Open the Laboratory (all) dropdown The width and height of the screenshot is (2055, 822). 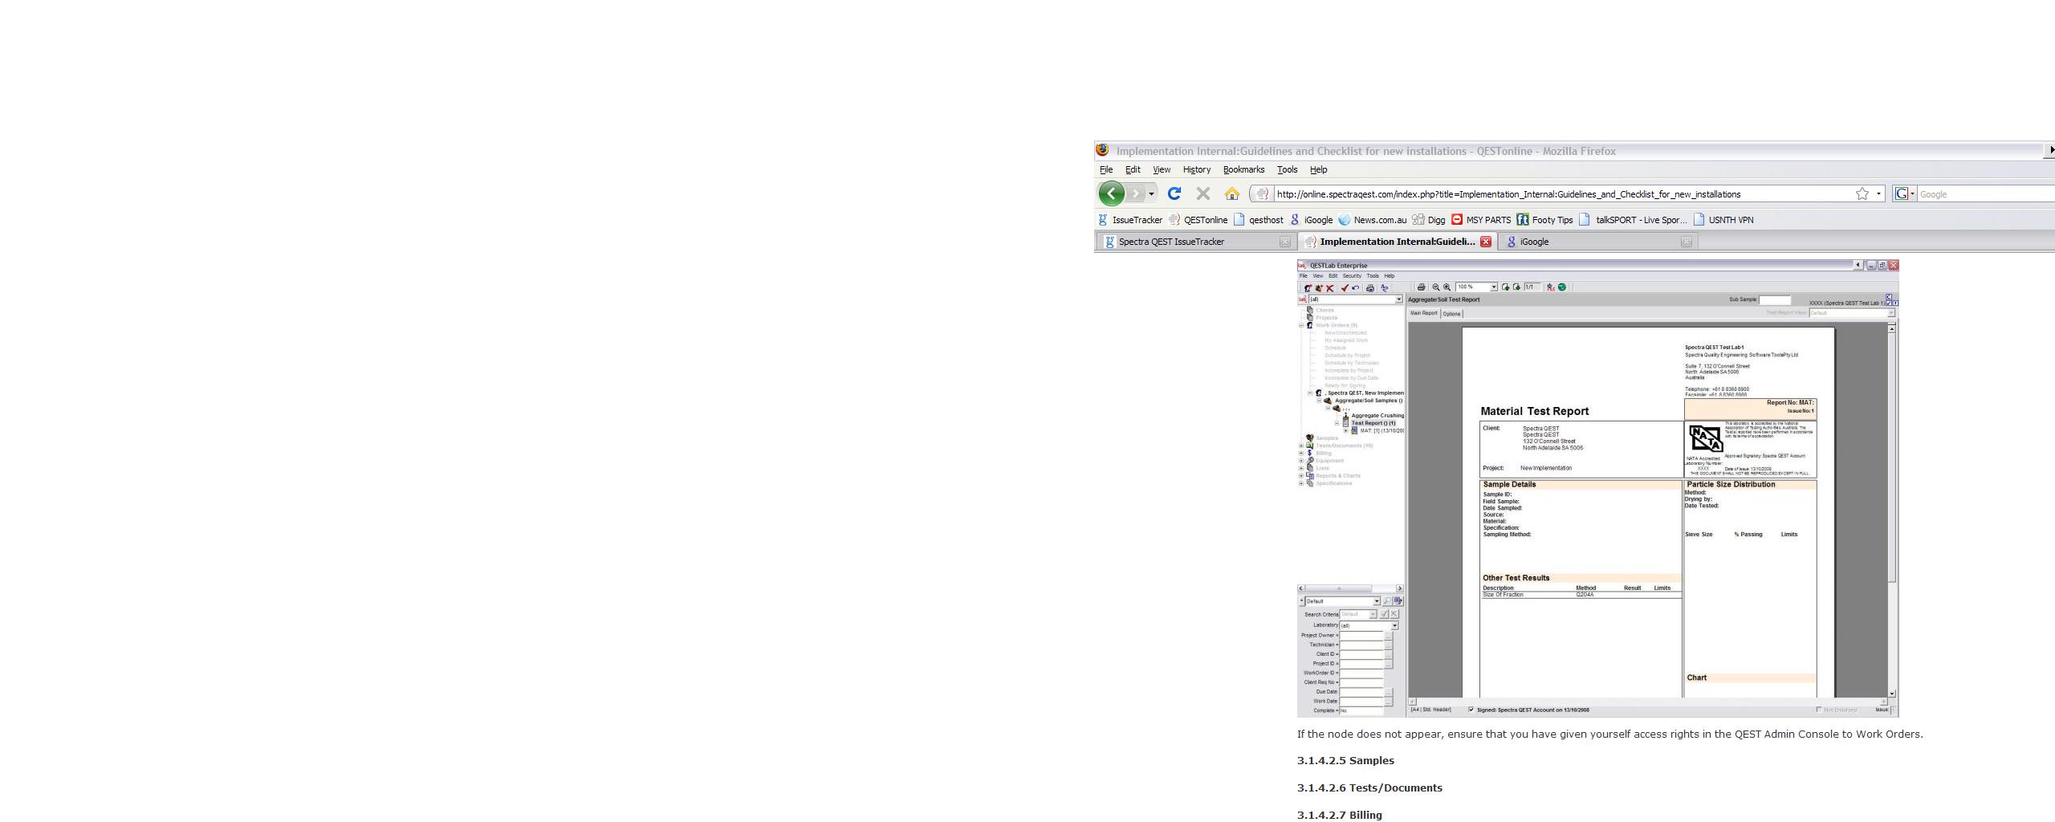point(1394,625)
